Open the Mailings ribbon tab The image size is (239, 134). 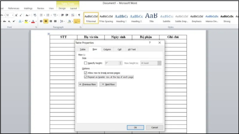click(x=28, y=8)
